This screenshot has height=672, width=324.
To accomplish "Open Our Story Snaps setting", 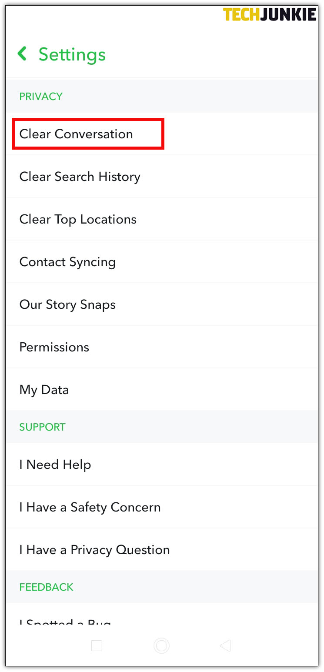I will pyautogui.click(x=67, y=304).
